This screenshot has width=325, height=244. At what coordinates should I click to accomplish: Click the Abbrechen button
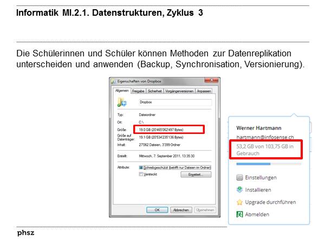click(181, 210)
